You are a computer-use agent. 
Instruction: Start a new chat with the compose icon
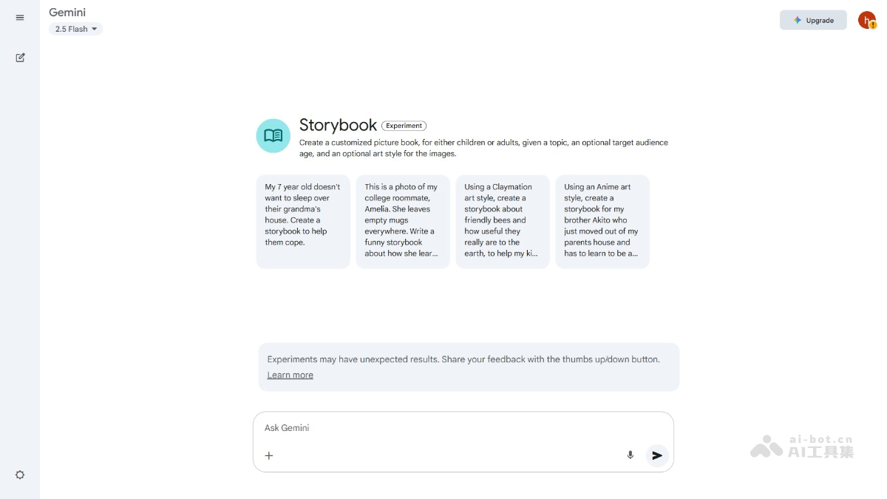(x=20, y=58)
